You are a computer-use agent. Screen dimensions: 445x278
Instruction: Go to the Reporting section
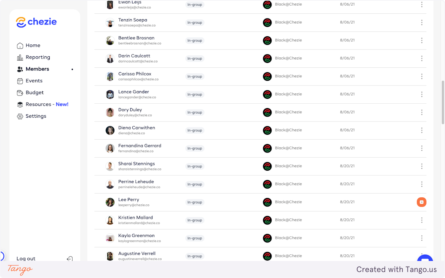tap(37, 57)
